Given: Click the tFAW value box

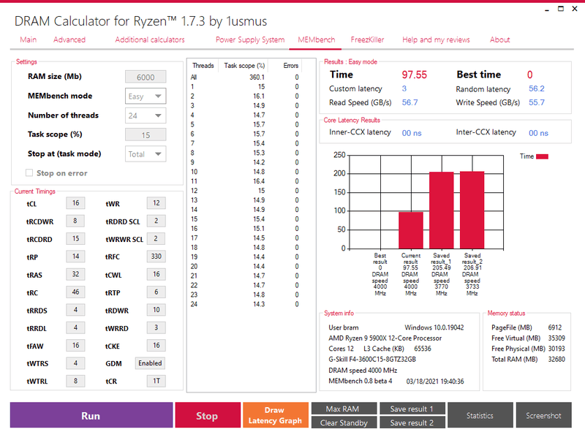Looking at the screenshot, I should pyautogui.click(x=75, y=345).
